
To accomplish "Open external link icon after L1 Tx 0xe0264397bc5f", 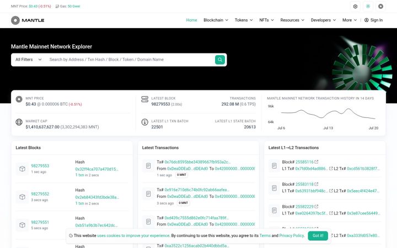I will 331,213.
